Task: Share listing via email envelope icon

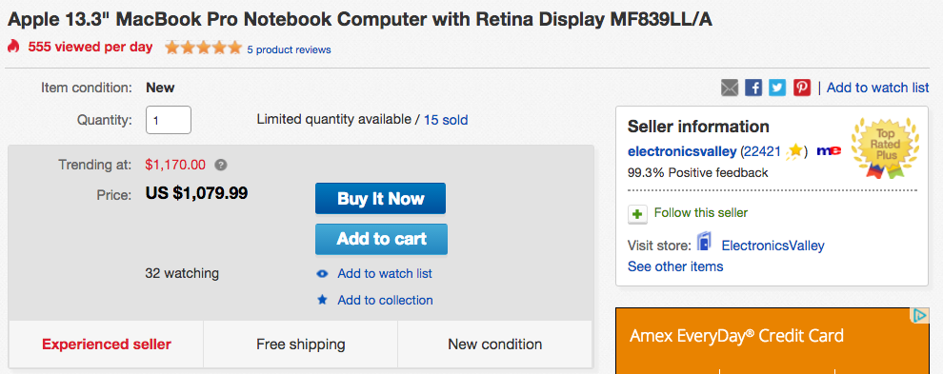Action: [730, 88]
